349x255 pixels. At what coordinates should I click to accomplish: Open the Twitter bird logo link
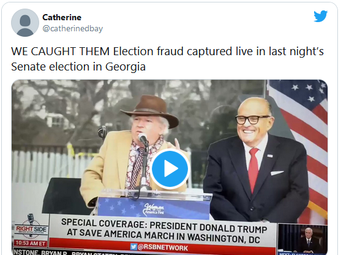click(320, 16)
